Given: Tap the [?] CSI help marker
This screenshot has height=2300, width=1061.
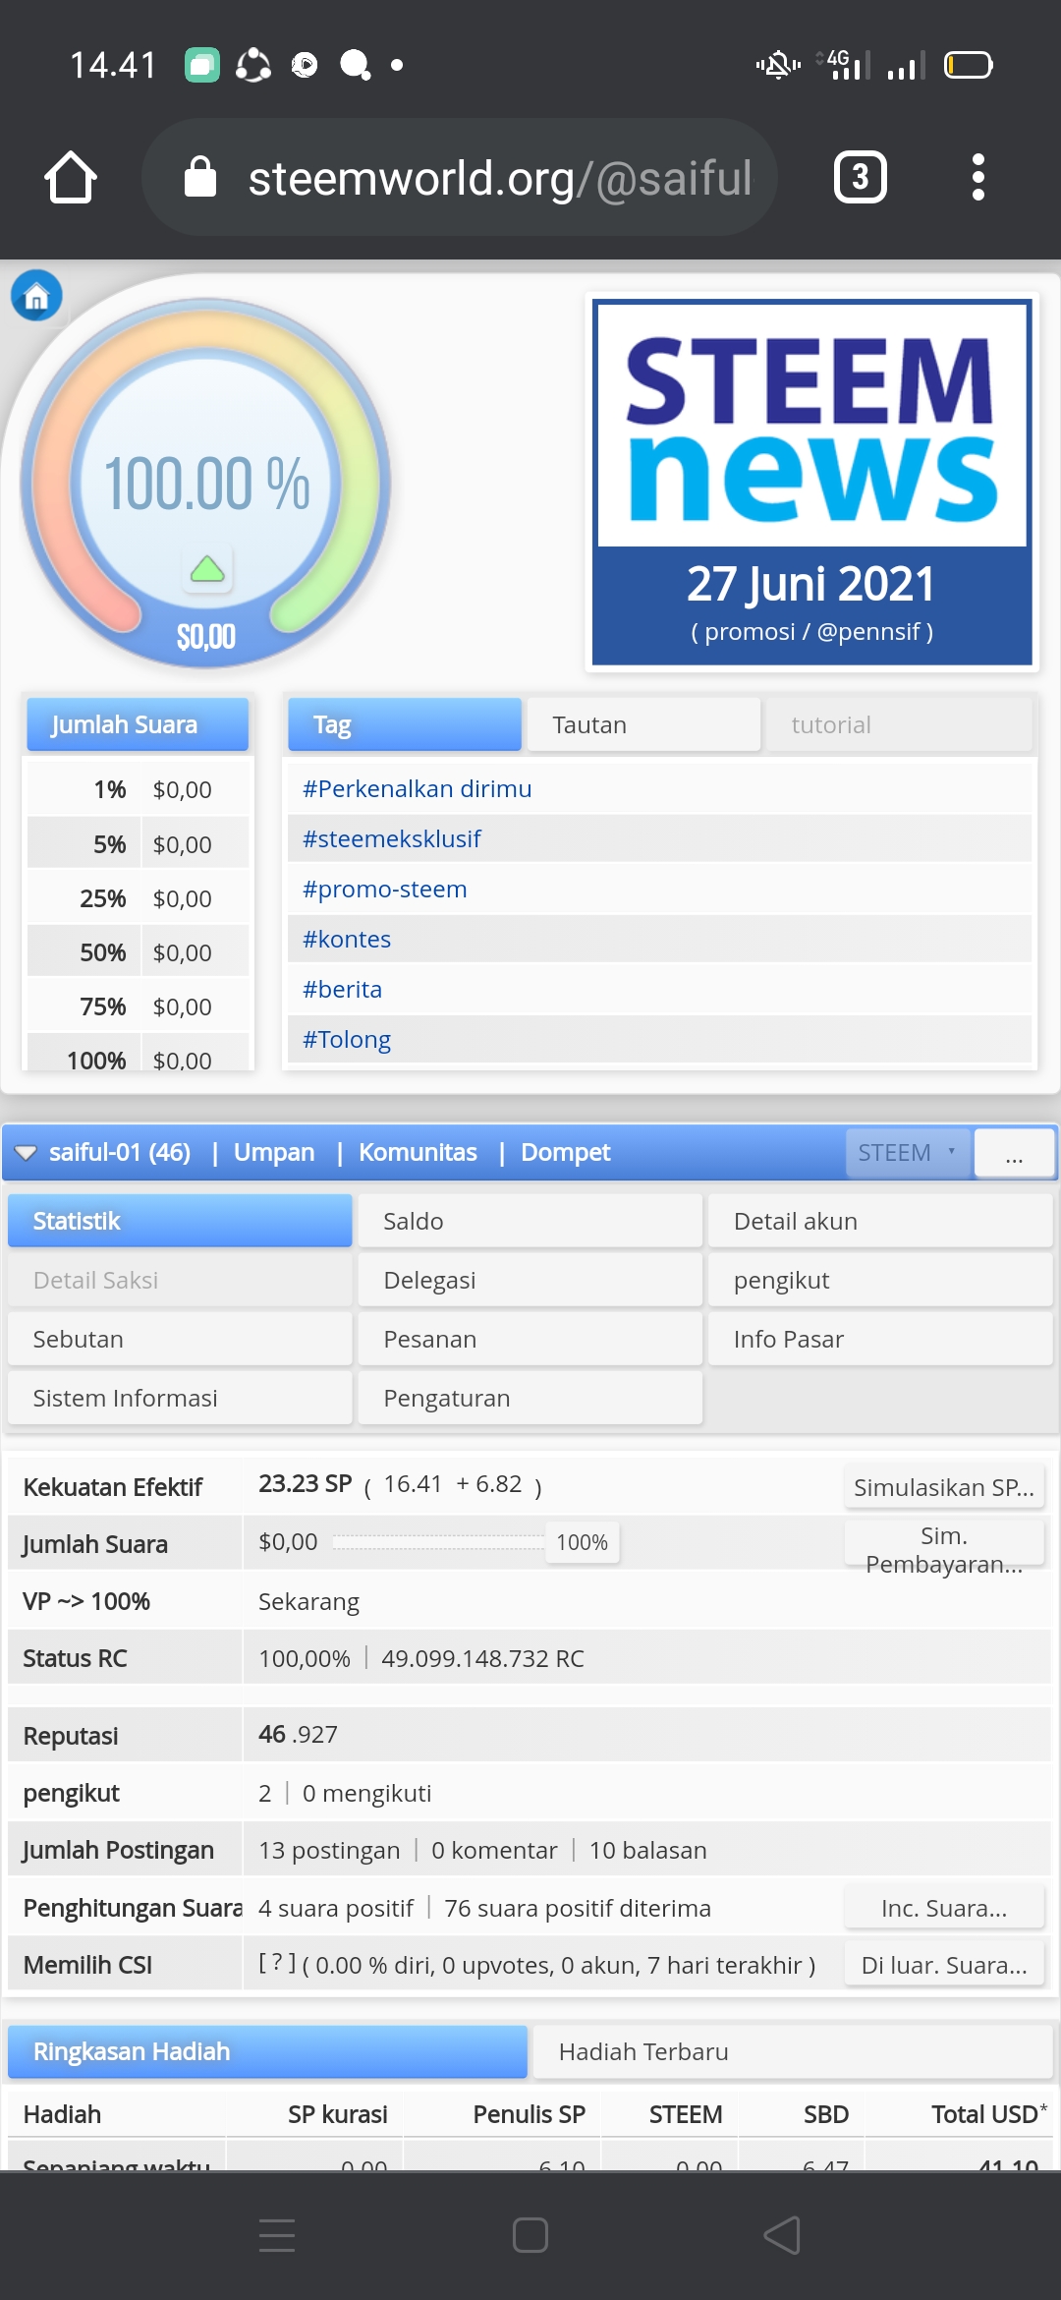Looking at the screenshot, I should [277, 1964].
